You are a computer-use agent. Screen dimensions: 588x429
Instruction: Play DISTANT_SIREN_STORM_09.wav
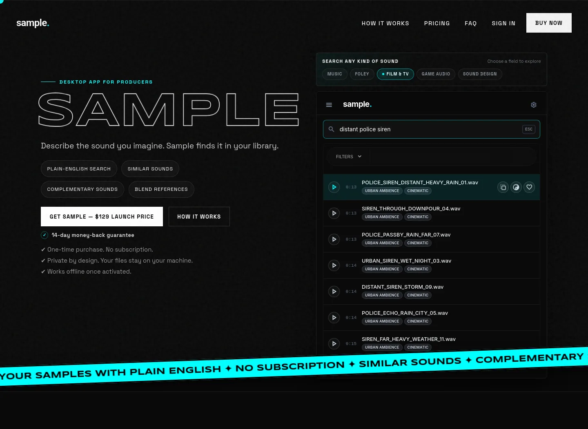coord(334,292)
